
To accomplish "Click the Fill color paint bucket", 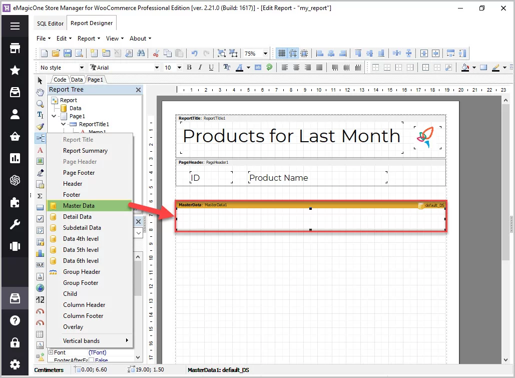I will tap(465, 68).
